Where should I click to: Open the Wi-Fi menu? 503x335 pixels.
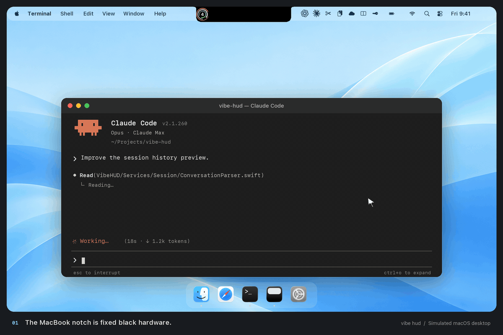(412, 13)
